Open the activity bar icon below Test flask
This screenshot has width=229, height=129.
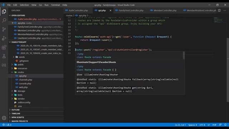4,65
